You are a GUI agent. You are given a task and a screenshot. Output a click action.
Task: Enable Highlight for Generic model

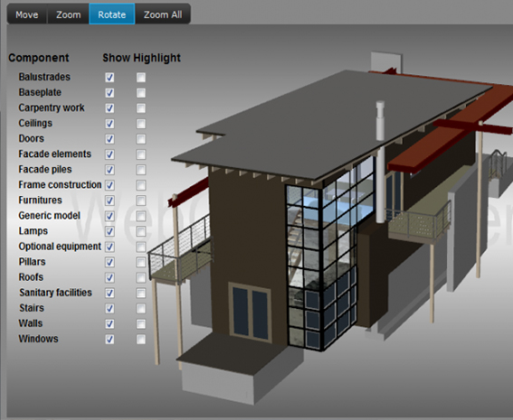[x=141, y=216]
